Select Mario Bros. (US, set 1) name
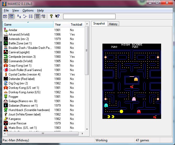 23,128
